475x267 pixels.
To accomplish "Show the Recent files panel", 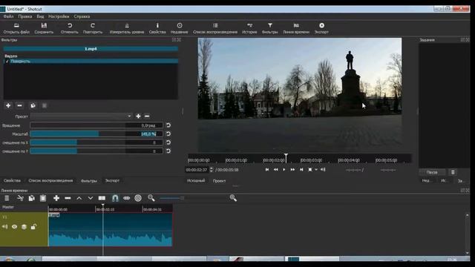I will (x=180, y=28).
